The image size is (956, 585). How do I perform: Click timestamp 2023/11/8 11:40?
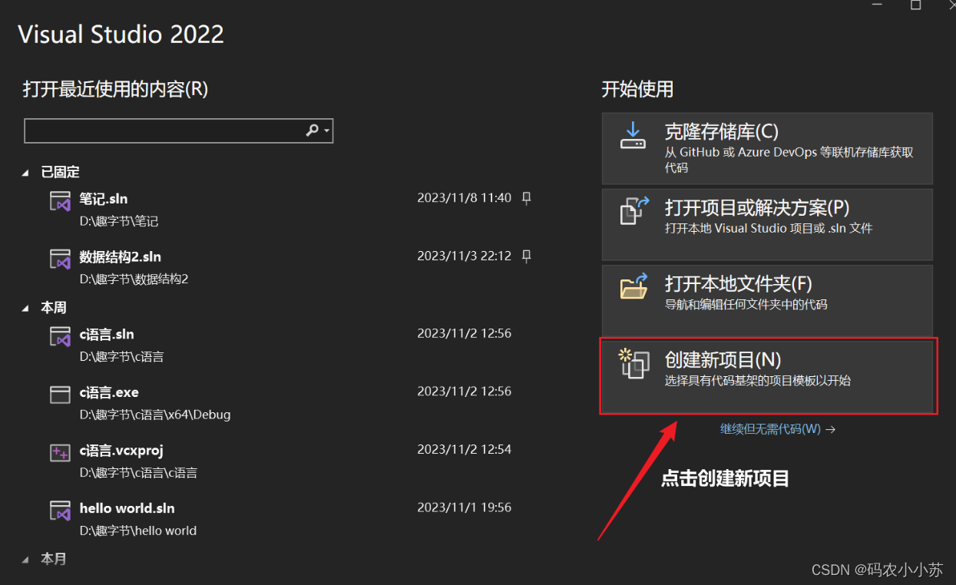point(464,198)
